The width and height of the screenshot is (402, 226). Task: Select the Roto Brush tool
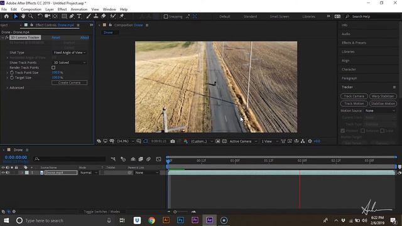point(112,16)
